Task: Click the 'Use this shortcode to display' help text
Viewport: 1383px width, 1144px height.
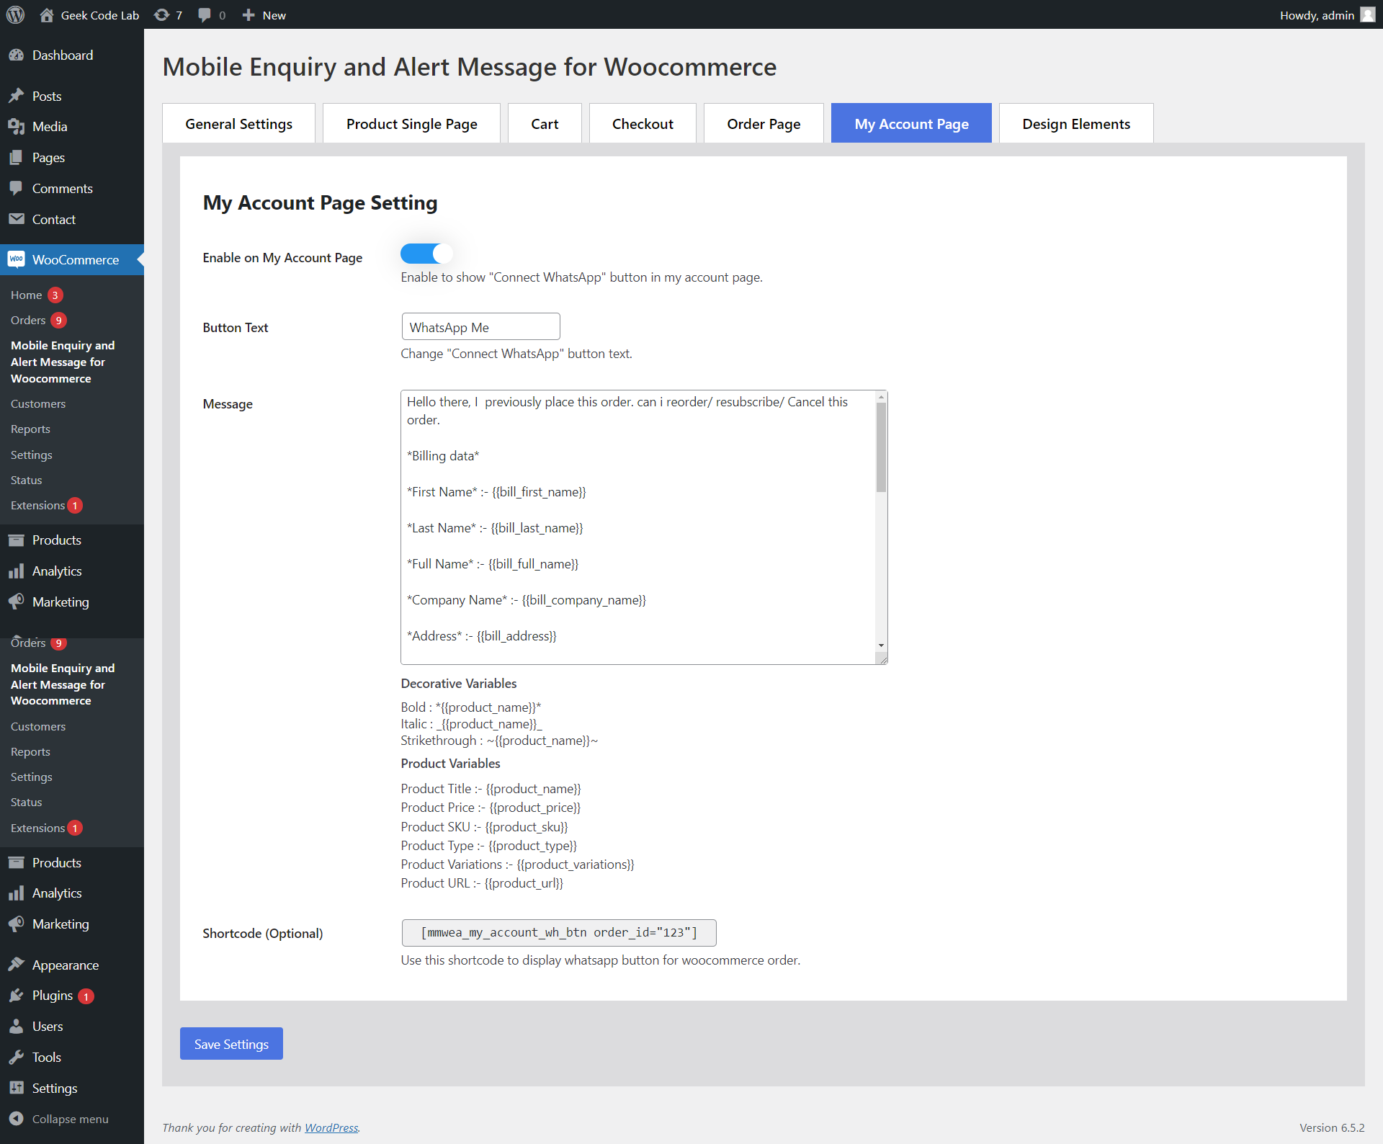Action: tap(601, 960)
